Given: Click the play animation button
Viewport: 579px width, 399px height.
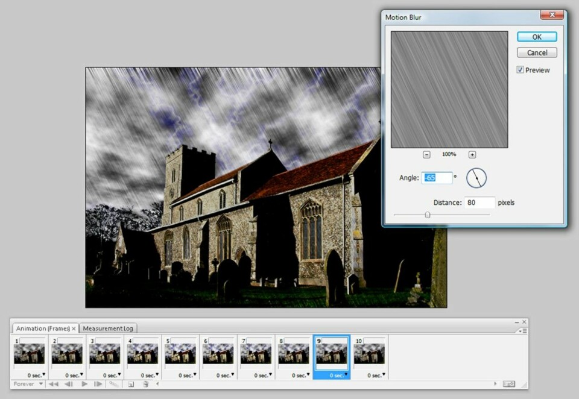Looking at the screenshot, I should click(84, 384).
